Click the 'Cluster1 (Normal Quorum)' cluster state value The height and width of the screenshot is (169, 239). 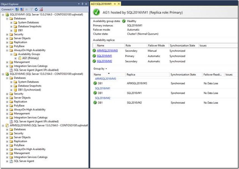click(143, 34)
